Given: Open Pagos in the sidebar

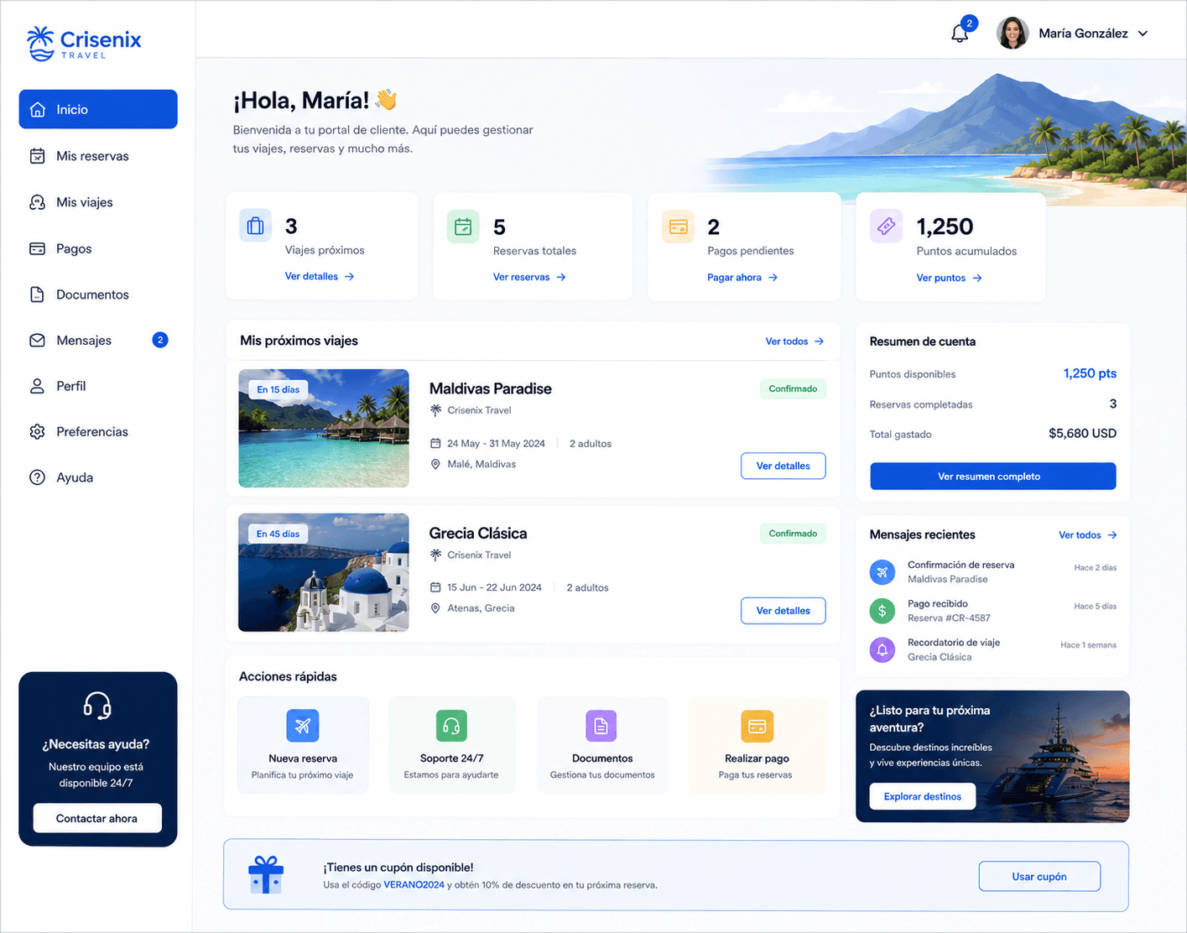Looking at the screenshot, I should coord(98,248).
